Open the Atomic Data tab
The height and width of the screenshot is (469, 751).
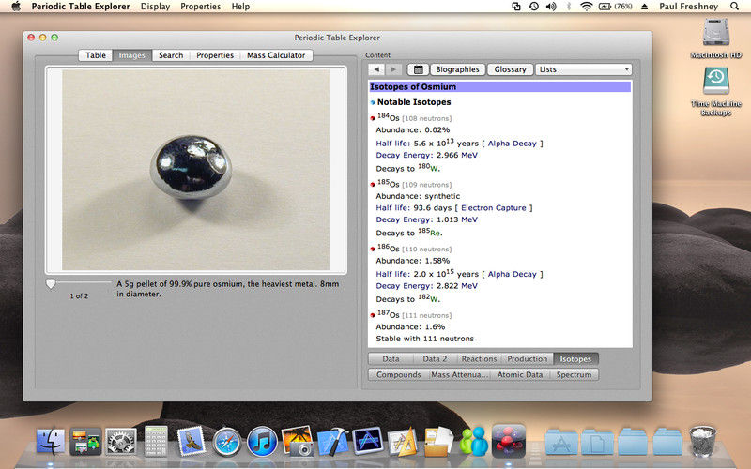[520, 374]
